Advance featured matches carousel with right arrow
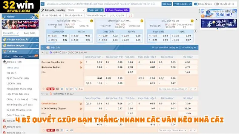This screenshot has width=239, height=134. pos(195,31)
